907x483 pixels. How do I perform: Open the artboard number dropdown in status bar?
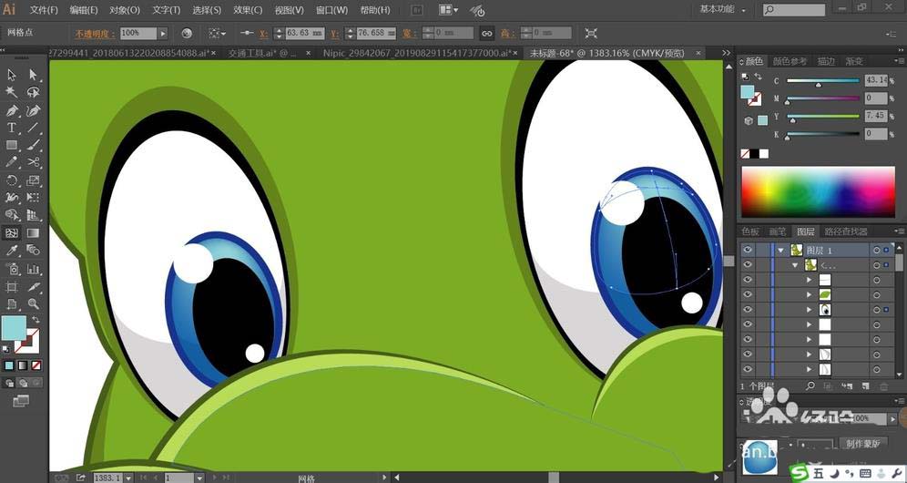coord(199,478)
